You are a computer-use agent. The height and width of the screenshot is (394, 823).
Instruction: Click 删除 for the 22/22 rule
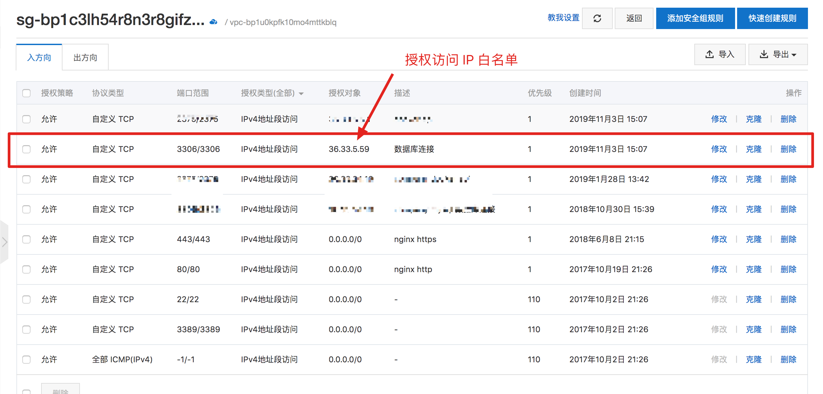(788, 299)
